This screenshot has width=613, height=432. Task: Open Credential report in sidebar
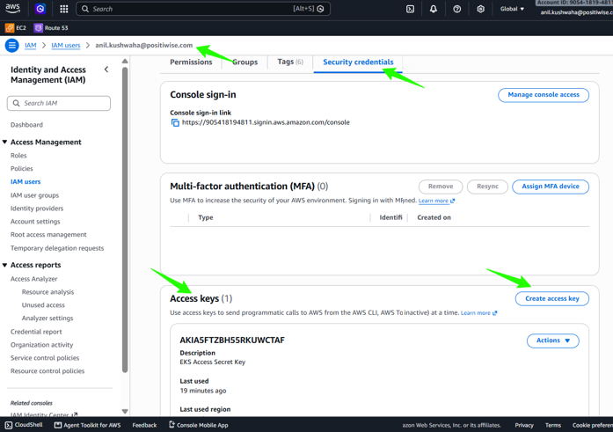pos(36,332)
